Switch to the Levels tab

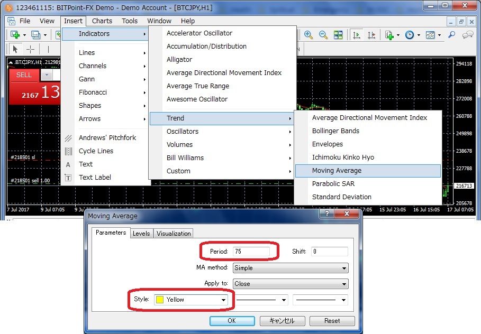141,234
